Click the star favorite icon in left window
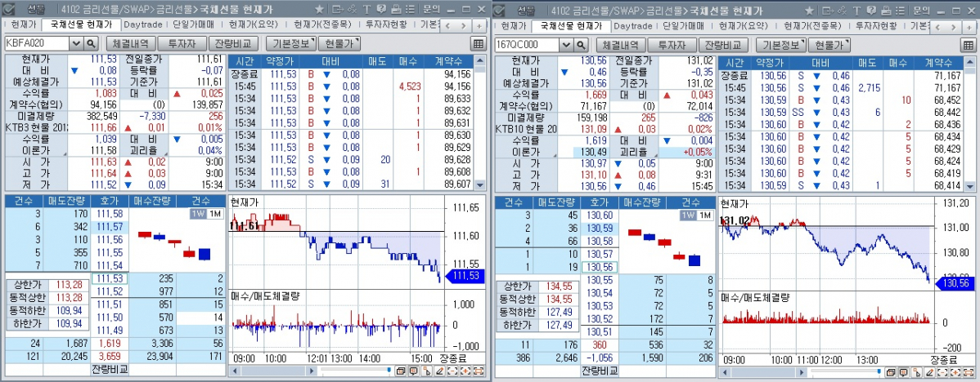This screenshot has height=382, width=980. [x=319, y=9]
